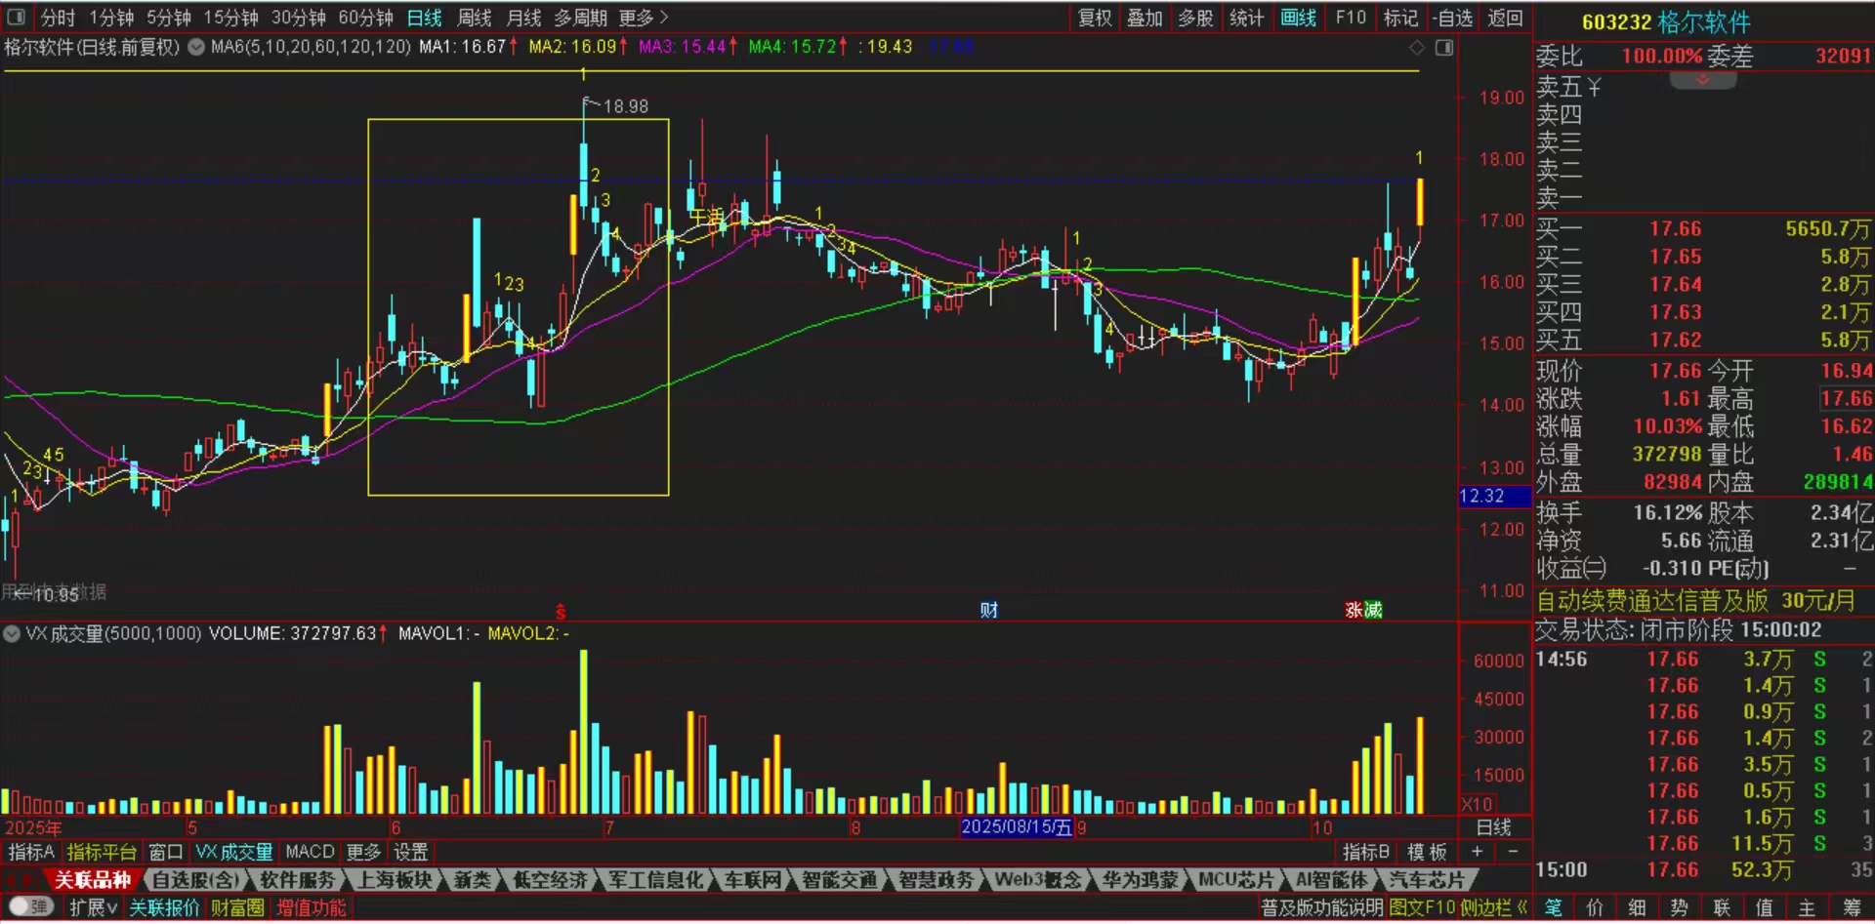Switch to the 5分钟 period
The width and height of the screenshot is (1875, 924).
point(169,18)
